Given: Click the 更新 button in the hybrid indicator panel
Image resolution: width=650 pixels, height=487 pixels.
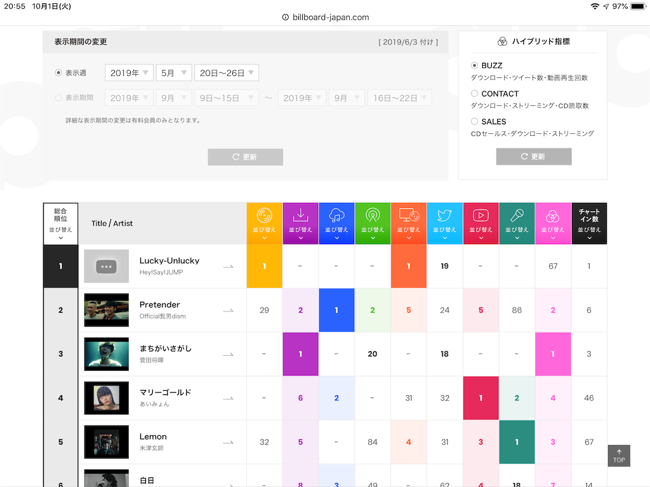Looking at the screenshot, I should coord(534,157).
